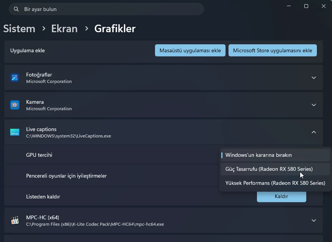Go back to Sistem breadcrumb

(19, 28)
